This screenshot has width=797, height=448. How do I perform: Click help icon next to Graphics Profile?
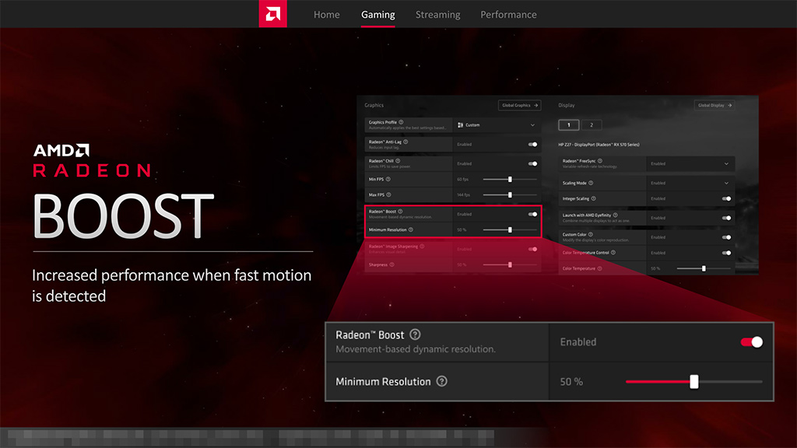click(x=401, y=122)
